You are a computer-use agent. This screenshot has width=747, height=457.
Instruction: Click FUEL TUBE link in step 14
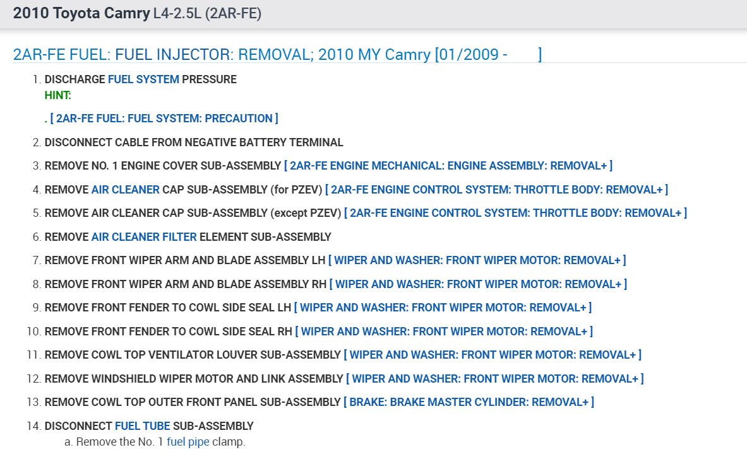point(143,426)
